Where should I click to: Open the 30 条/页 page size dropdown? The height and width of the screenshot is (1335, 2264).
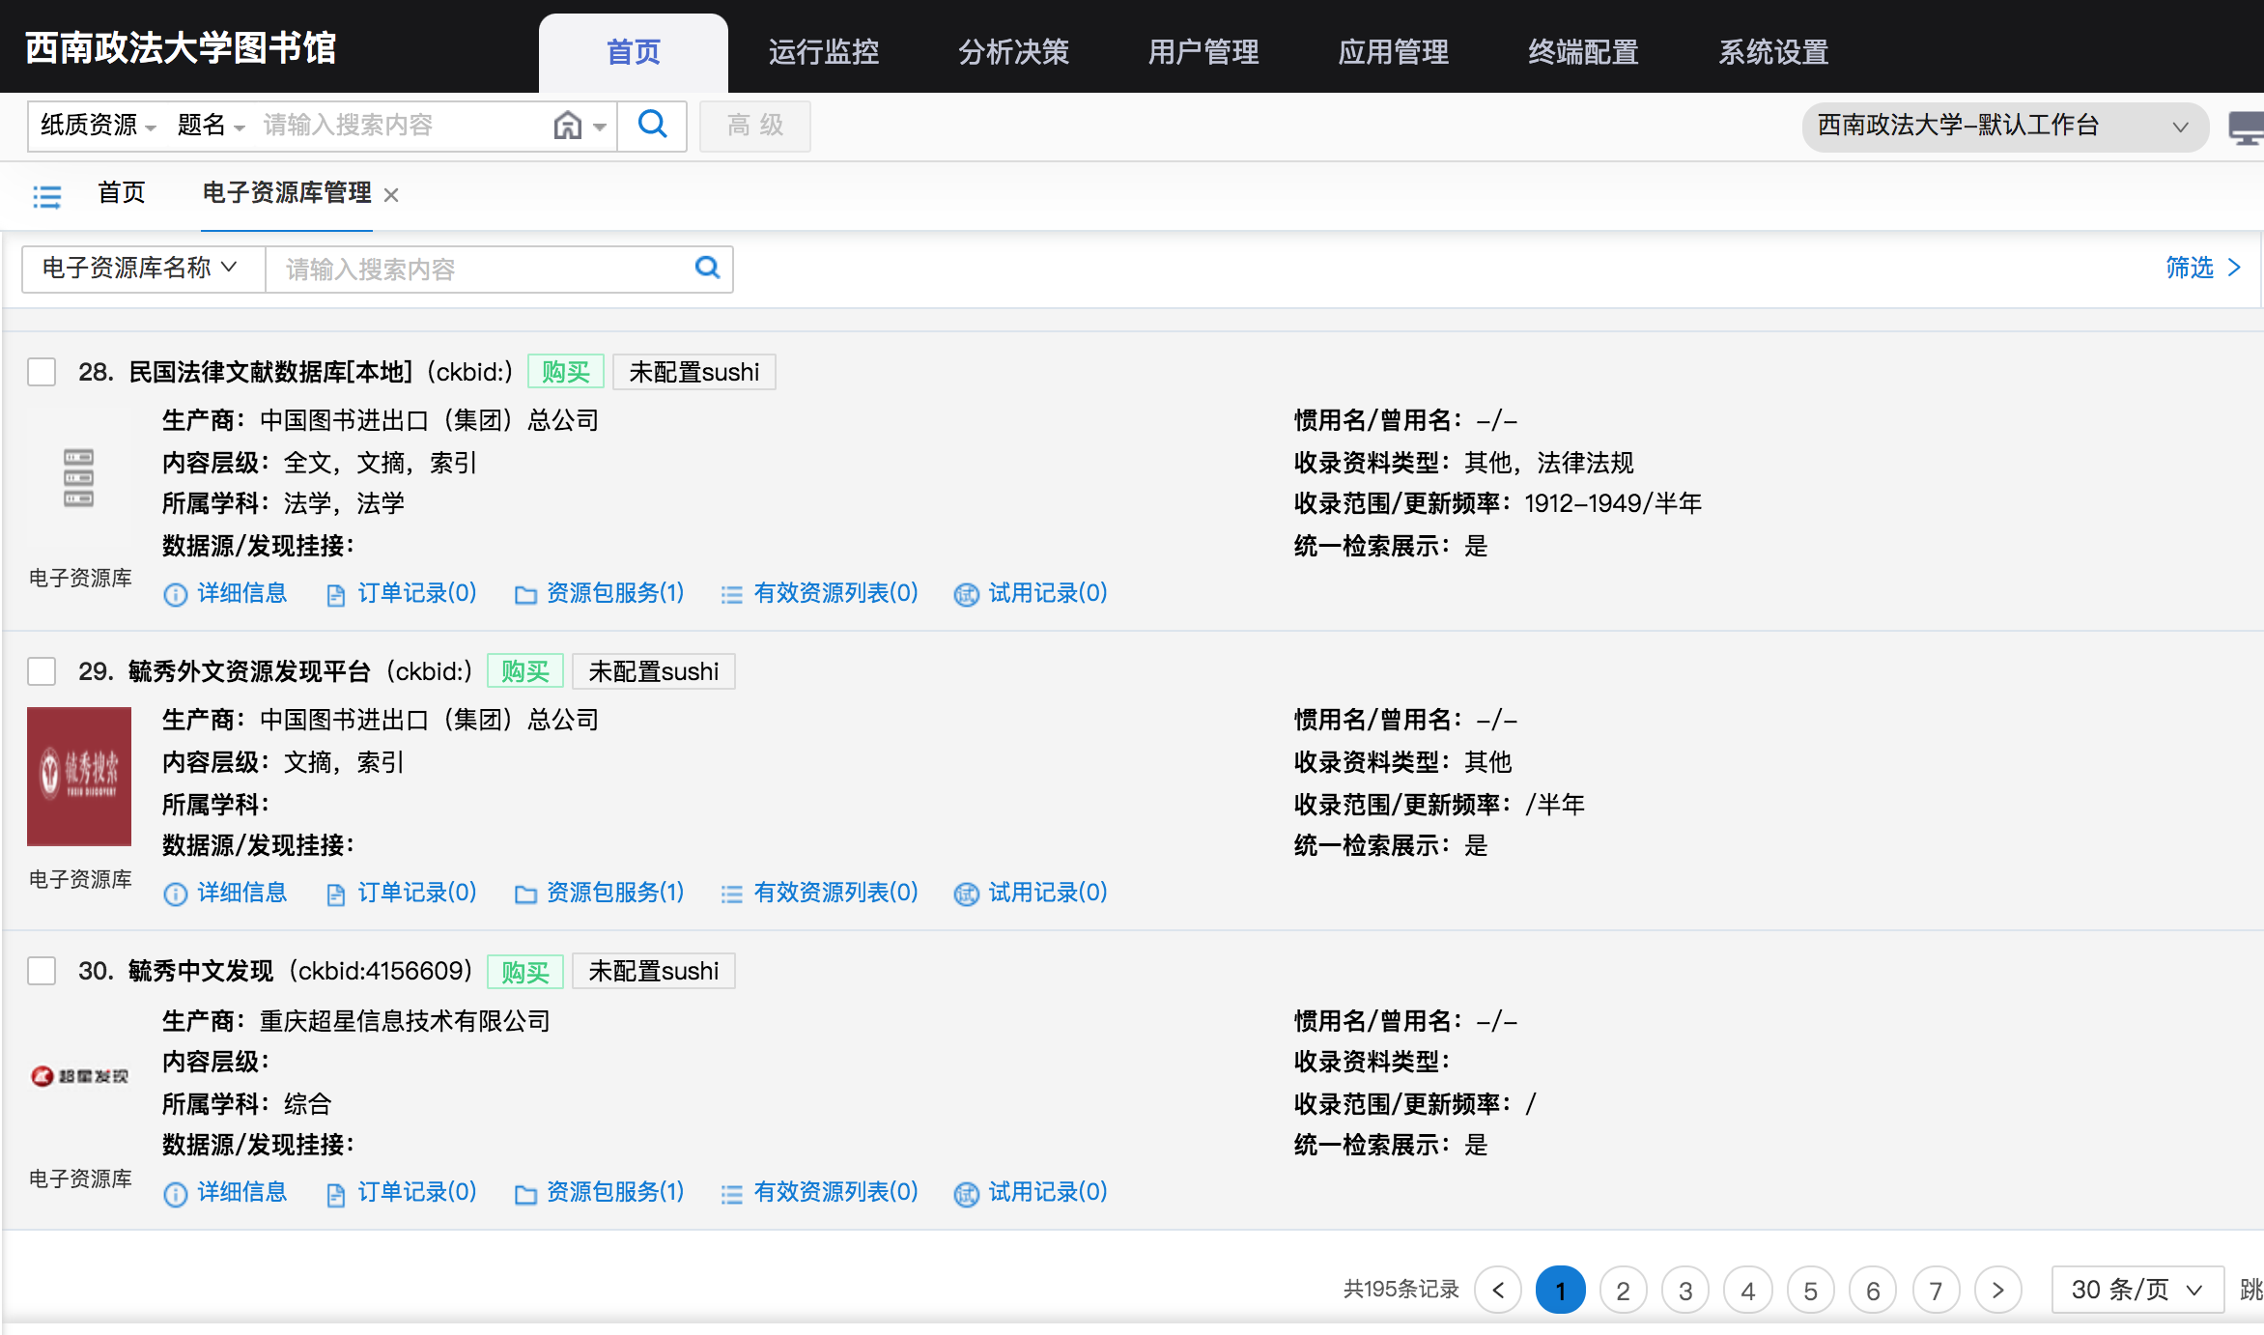tap(2136, 1290)
